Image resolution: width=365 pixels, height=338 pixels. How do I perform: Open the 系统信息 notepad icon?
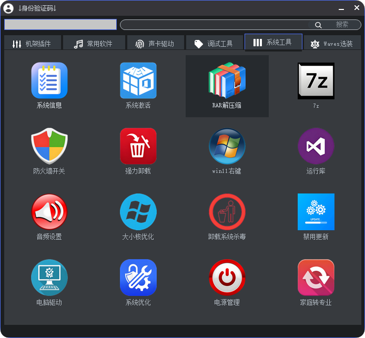pyautogui.click(x=49, y=80)
